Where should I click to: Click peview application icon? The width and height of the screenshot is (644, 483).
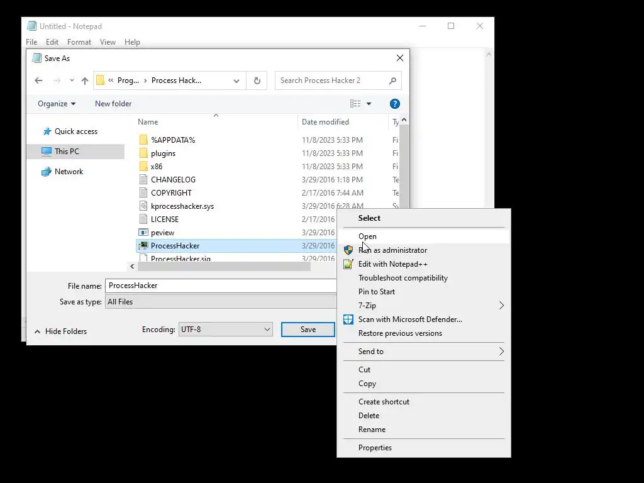[143, 233]
